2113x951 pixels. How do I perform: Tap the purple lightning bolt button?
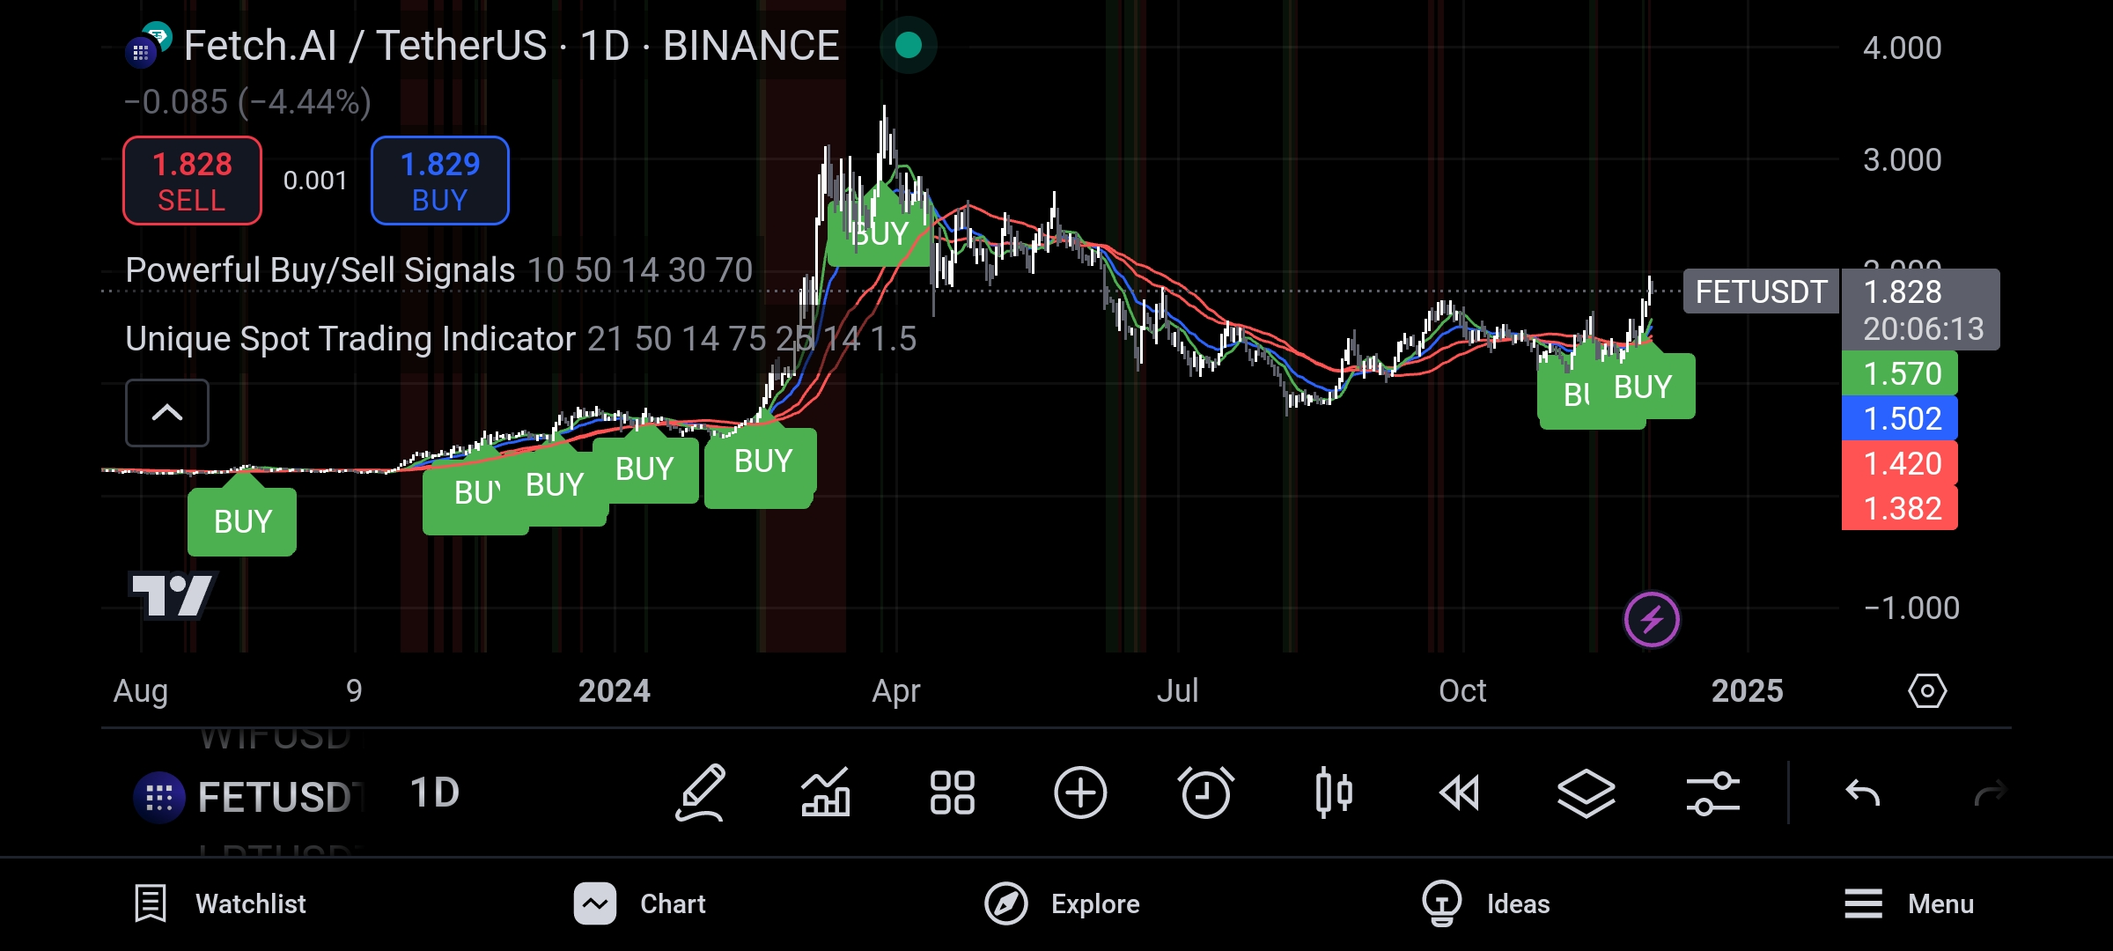coord(1652,619)
